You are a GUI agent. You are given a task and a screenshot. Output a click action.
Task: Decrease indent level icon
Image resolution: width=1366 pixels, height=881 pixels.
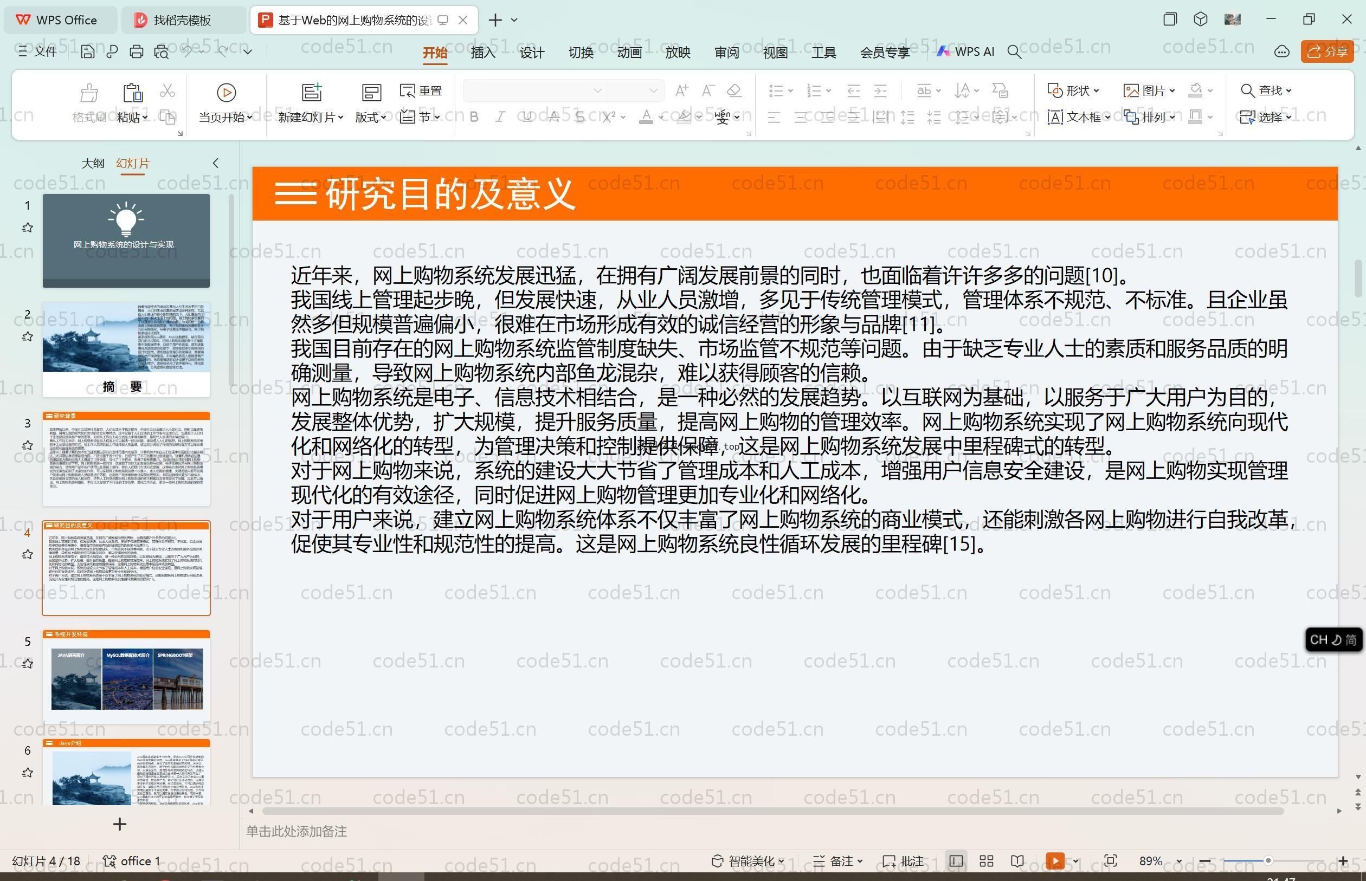pos(853,90)
